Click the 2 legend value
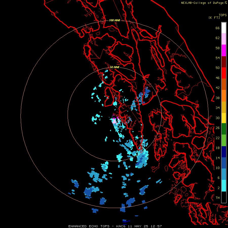 (x=218, y=188)
